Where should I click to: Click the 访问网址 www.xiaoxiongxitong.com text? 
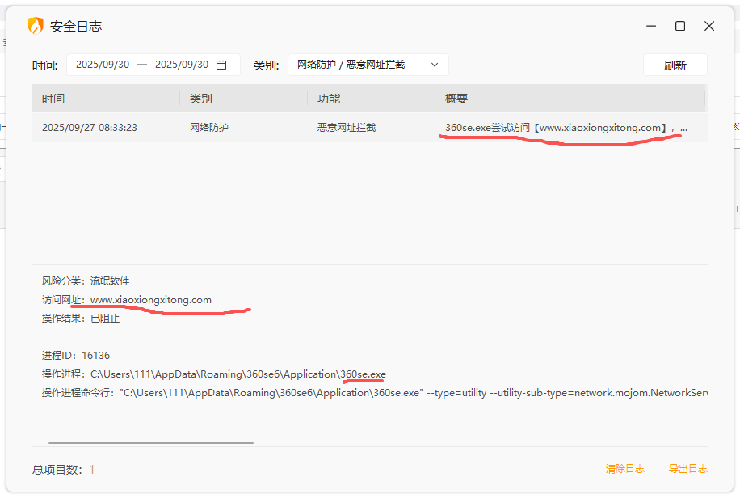point(127,300)
